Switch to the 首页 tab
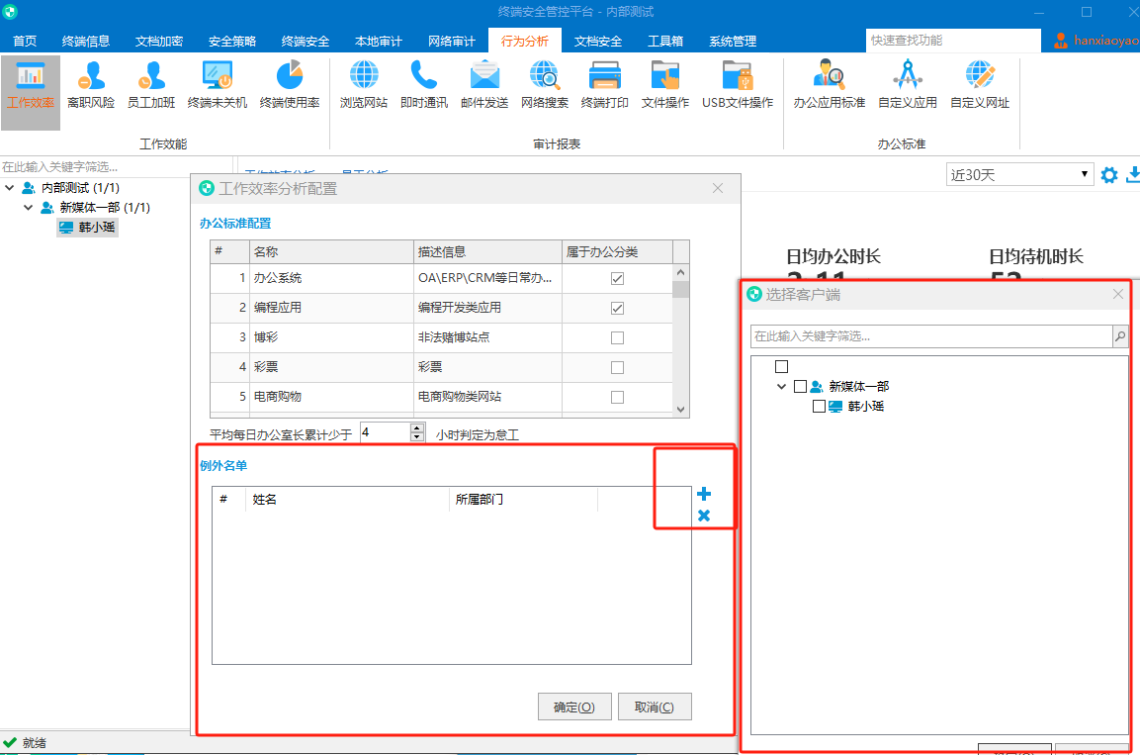The height and width of the screenshot is (755, 1140). [x=25, y=41]
